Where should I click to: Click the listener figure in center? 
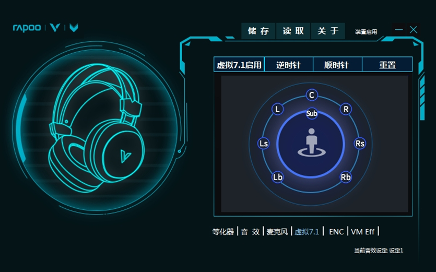(311, 142)
